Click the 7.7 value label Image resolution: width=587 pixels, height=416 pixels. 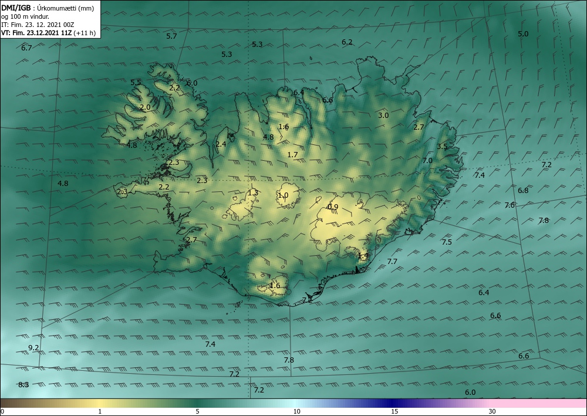click(392, 262)
